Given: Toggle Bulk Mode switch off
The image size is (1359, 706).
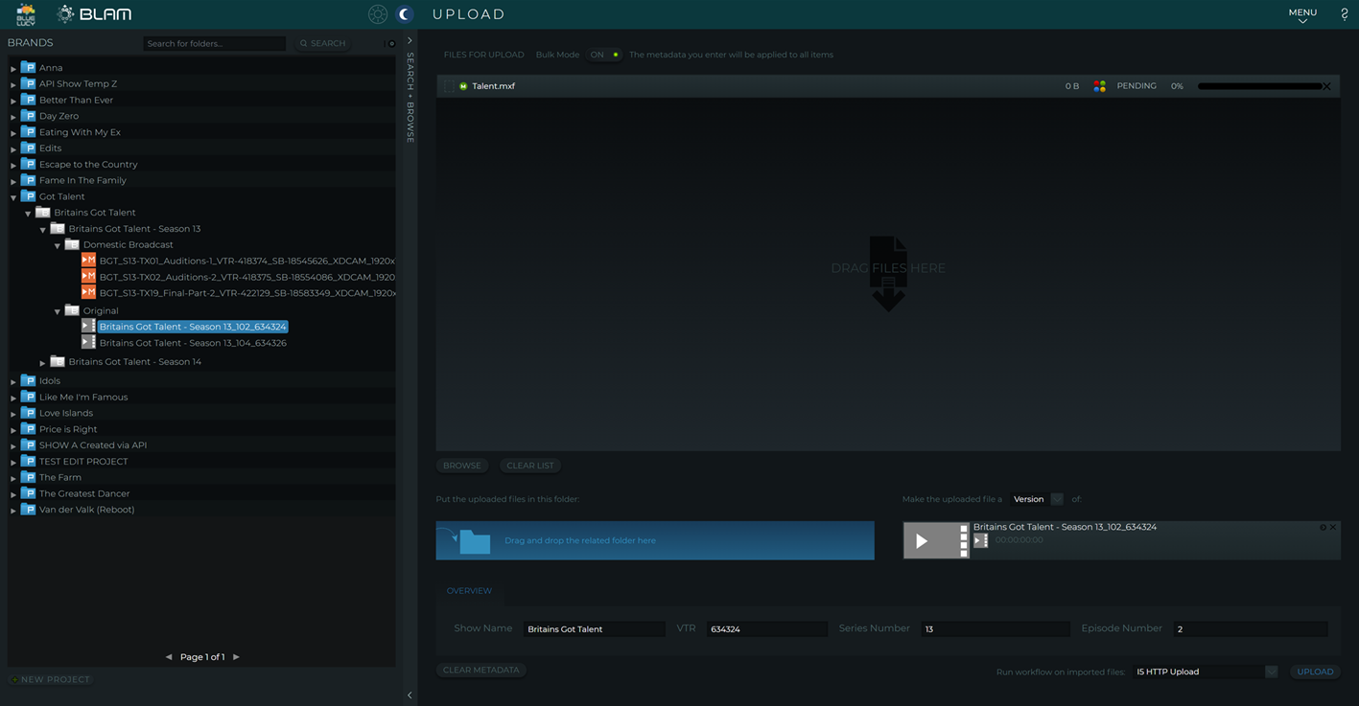Looking at the screenshot, I should pyautogui.click(x=605, y=55).
